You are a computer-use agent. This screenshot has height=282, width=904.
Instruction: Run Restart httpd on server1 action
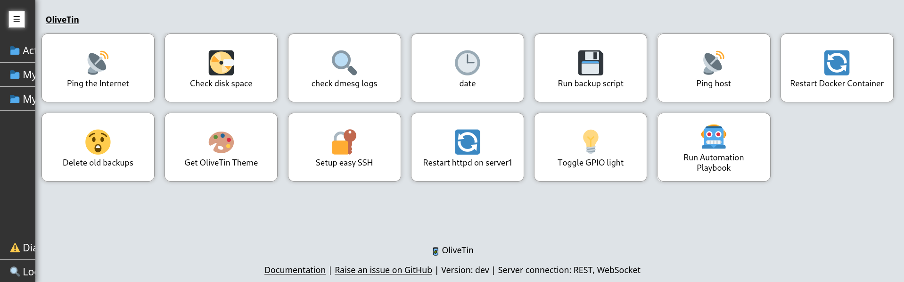(467, 147)
